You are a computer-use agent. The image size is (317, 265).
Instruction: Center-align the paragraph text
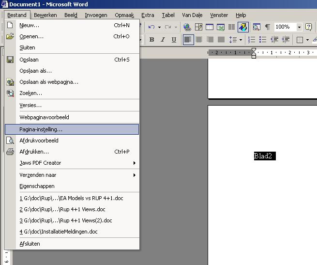click(199, 40)
